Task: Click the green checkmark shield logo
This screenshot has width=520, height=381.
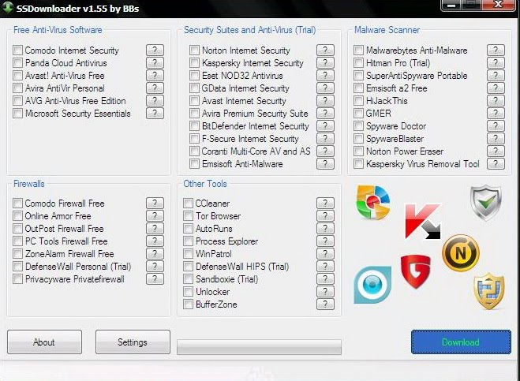Action: 486,203
